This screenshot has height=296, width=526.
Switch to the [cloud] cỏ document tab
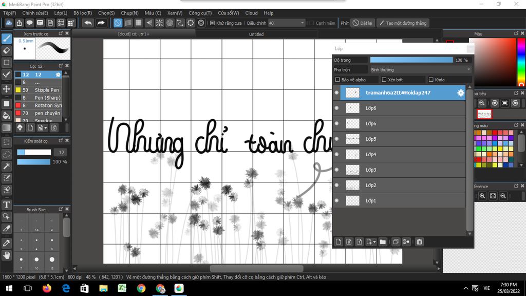(134, 34)
